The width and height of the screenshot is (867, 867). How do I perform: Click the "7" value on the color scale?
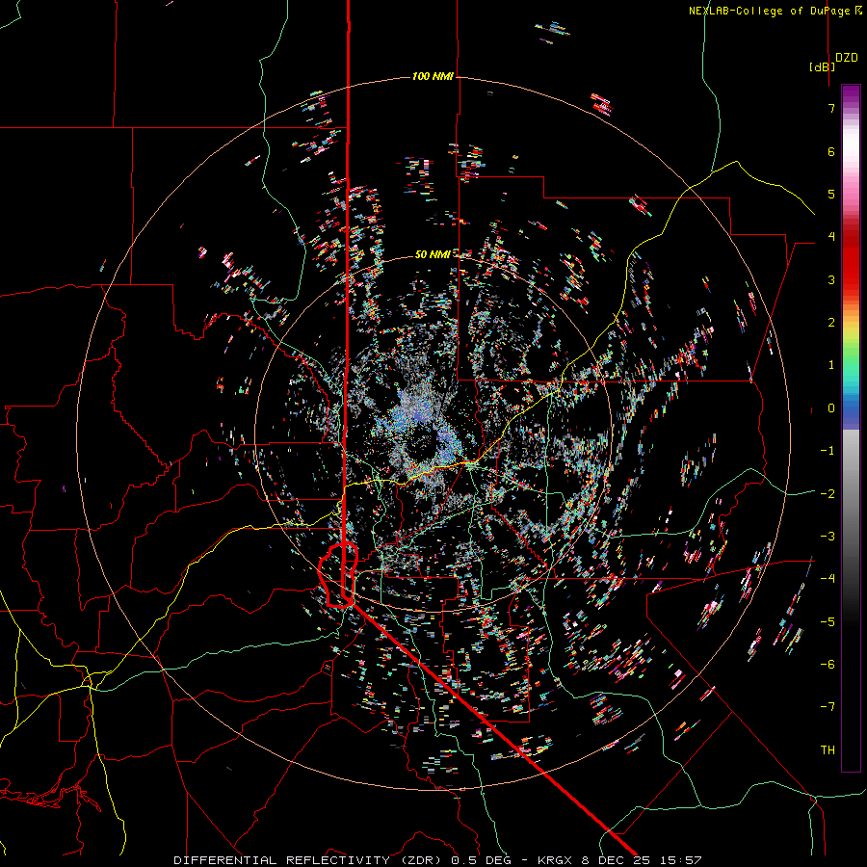pyautogui.click(x=831, y=108)
